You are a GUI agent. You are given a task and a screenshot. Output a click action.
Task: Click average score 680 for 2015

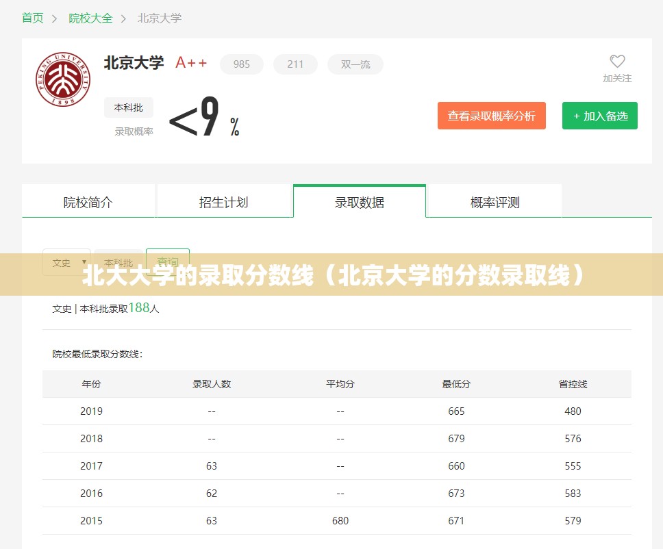click(x=340, y=521)
